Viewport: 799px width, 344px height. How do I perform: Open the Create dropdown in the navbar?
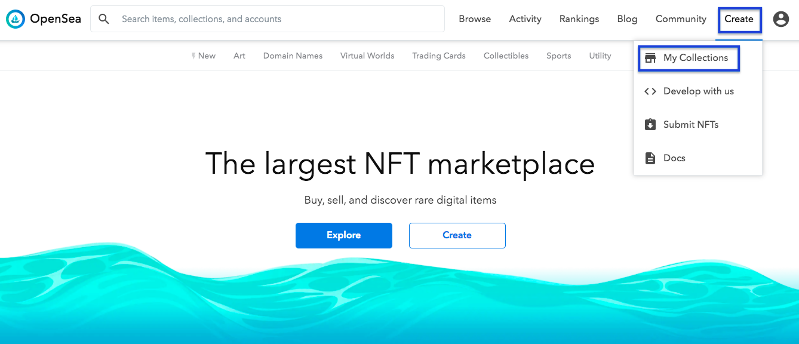click(739, 19)
